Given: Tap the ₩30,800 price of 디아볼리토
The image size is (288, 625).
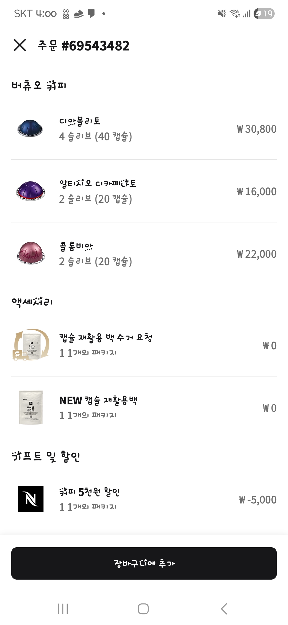Looking at the screenshot, I should [257, 129].
